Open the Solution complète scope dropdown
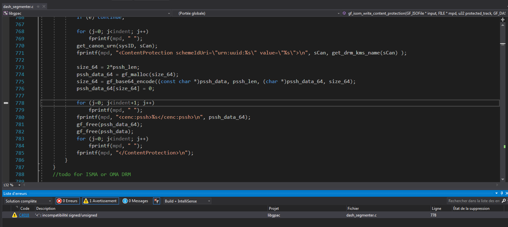This screenshot has height=227, width=508. (x=28, y=201)
